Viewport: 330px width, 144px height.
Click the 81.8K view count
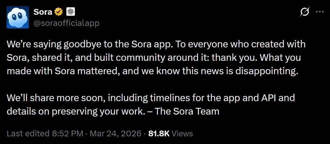coord(159,133)
